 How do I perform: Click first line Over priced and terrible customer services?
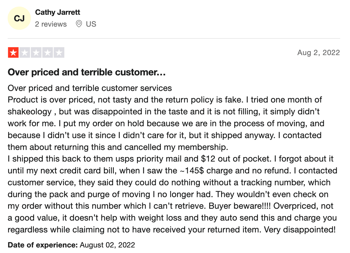[90, 88]
